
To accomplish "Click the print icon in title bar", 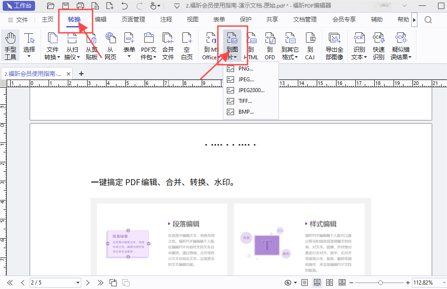I will [x=80, y=6].
